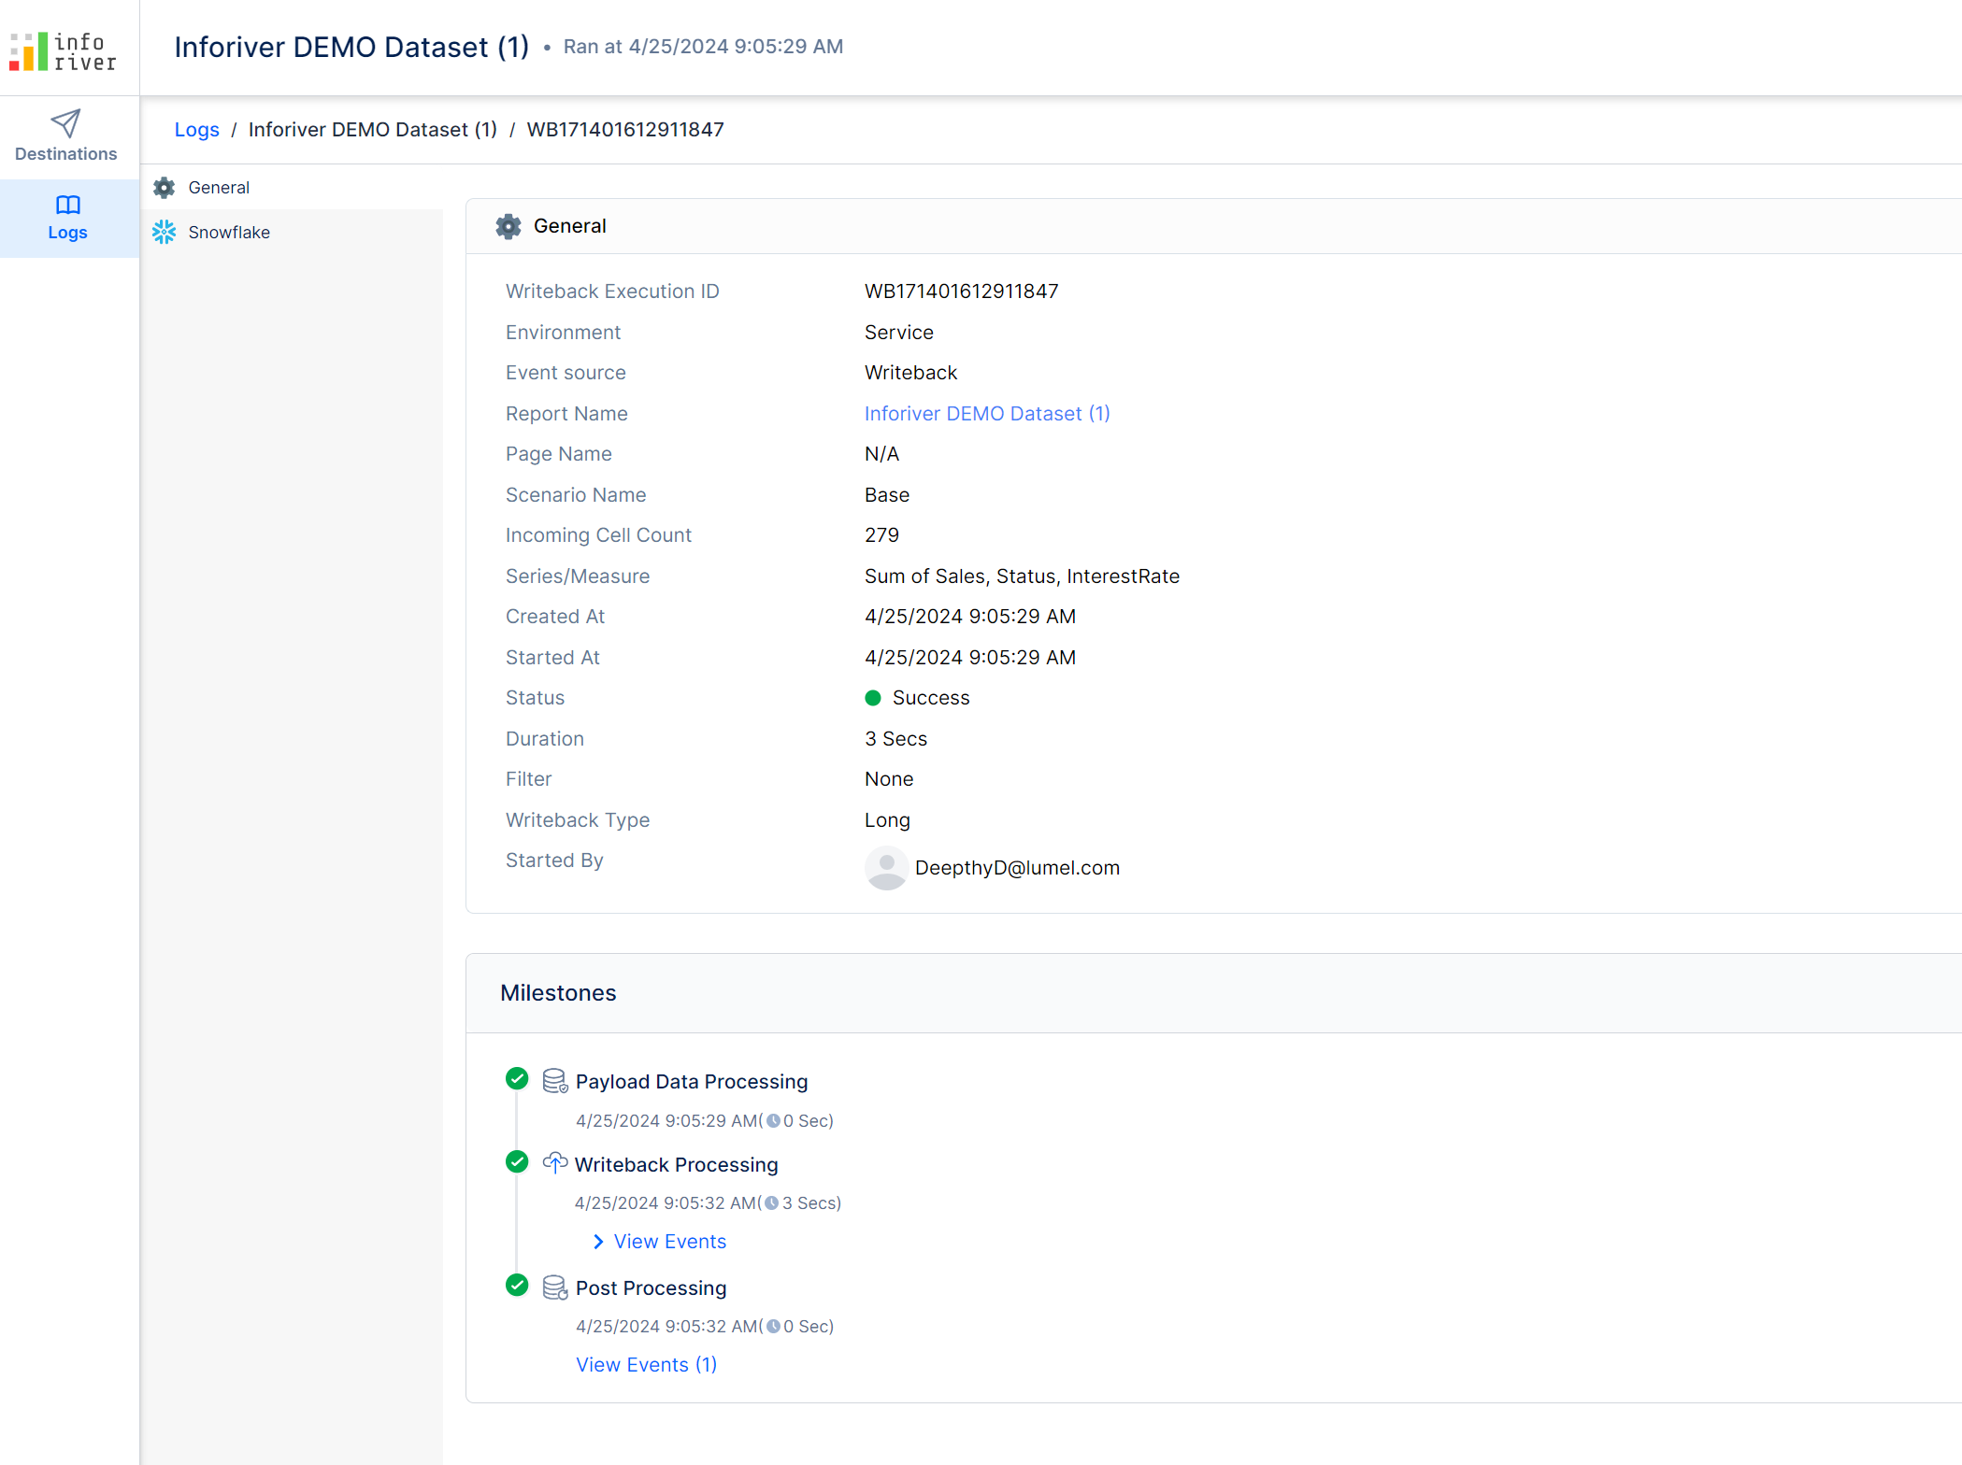1962x1465 pixels.
Task: Select Snowflake item in left panel
Action: (x=229, y=233)
